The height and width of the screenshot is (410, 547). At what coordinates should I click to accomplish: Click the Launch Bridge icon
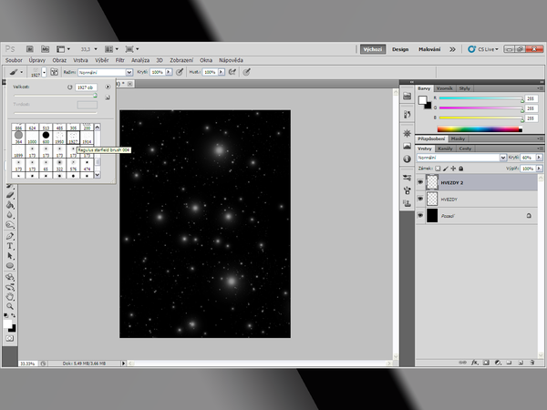tap(30, 49)
